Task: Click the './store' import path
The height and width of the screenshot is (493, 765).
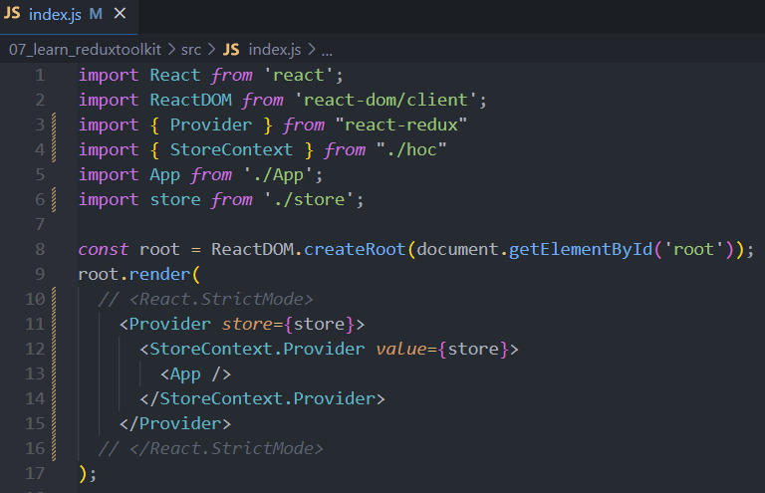Action: coord(309,199)
